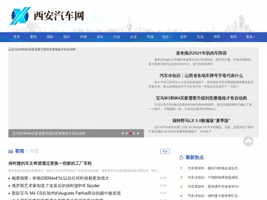The height and width of the screenshot is (200, 267).
Task: Open the 评测 nav item
Action: tap(84, 37)
